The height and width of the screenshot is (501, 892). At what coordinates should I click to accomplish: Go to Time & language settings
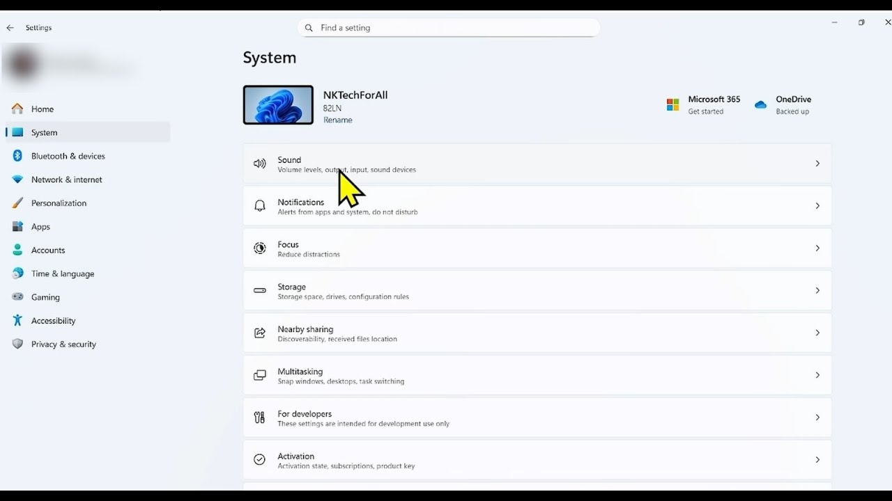(88, 273)
